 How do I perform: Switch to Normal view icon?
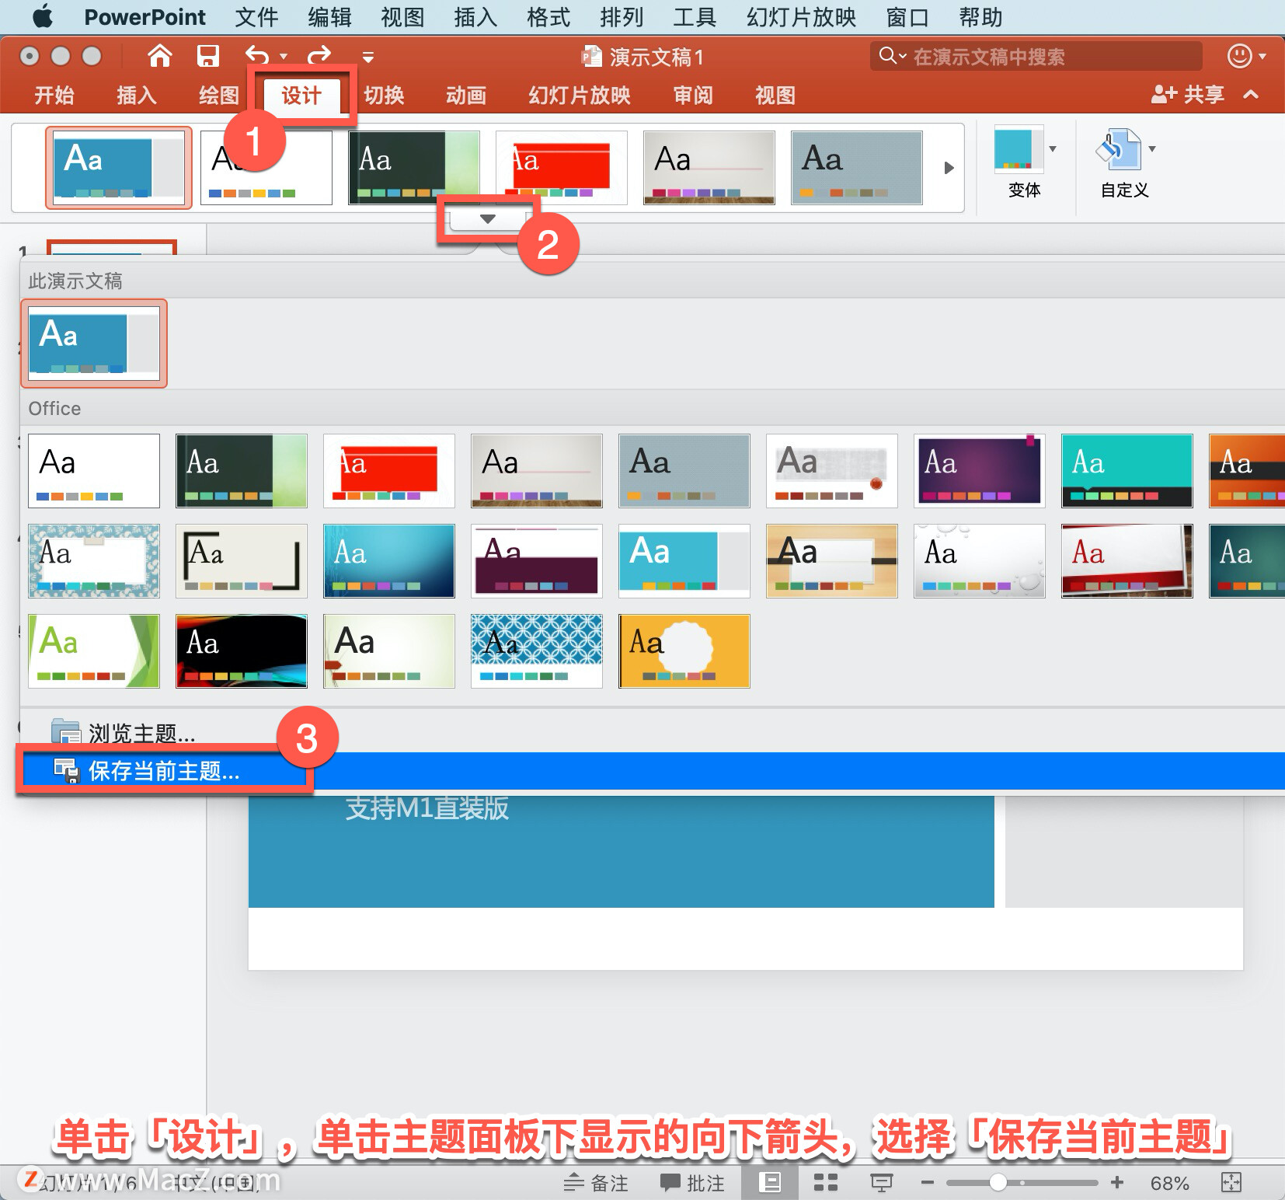point(769,1183)
